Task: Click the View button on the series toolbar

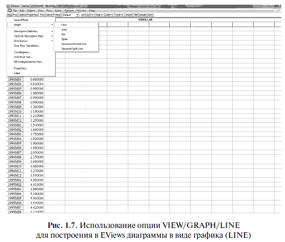Action: [9, 15]
